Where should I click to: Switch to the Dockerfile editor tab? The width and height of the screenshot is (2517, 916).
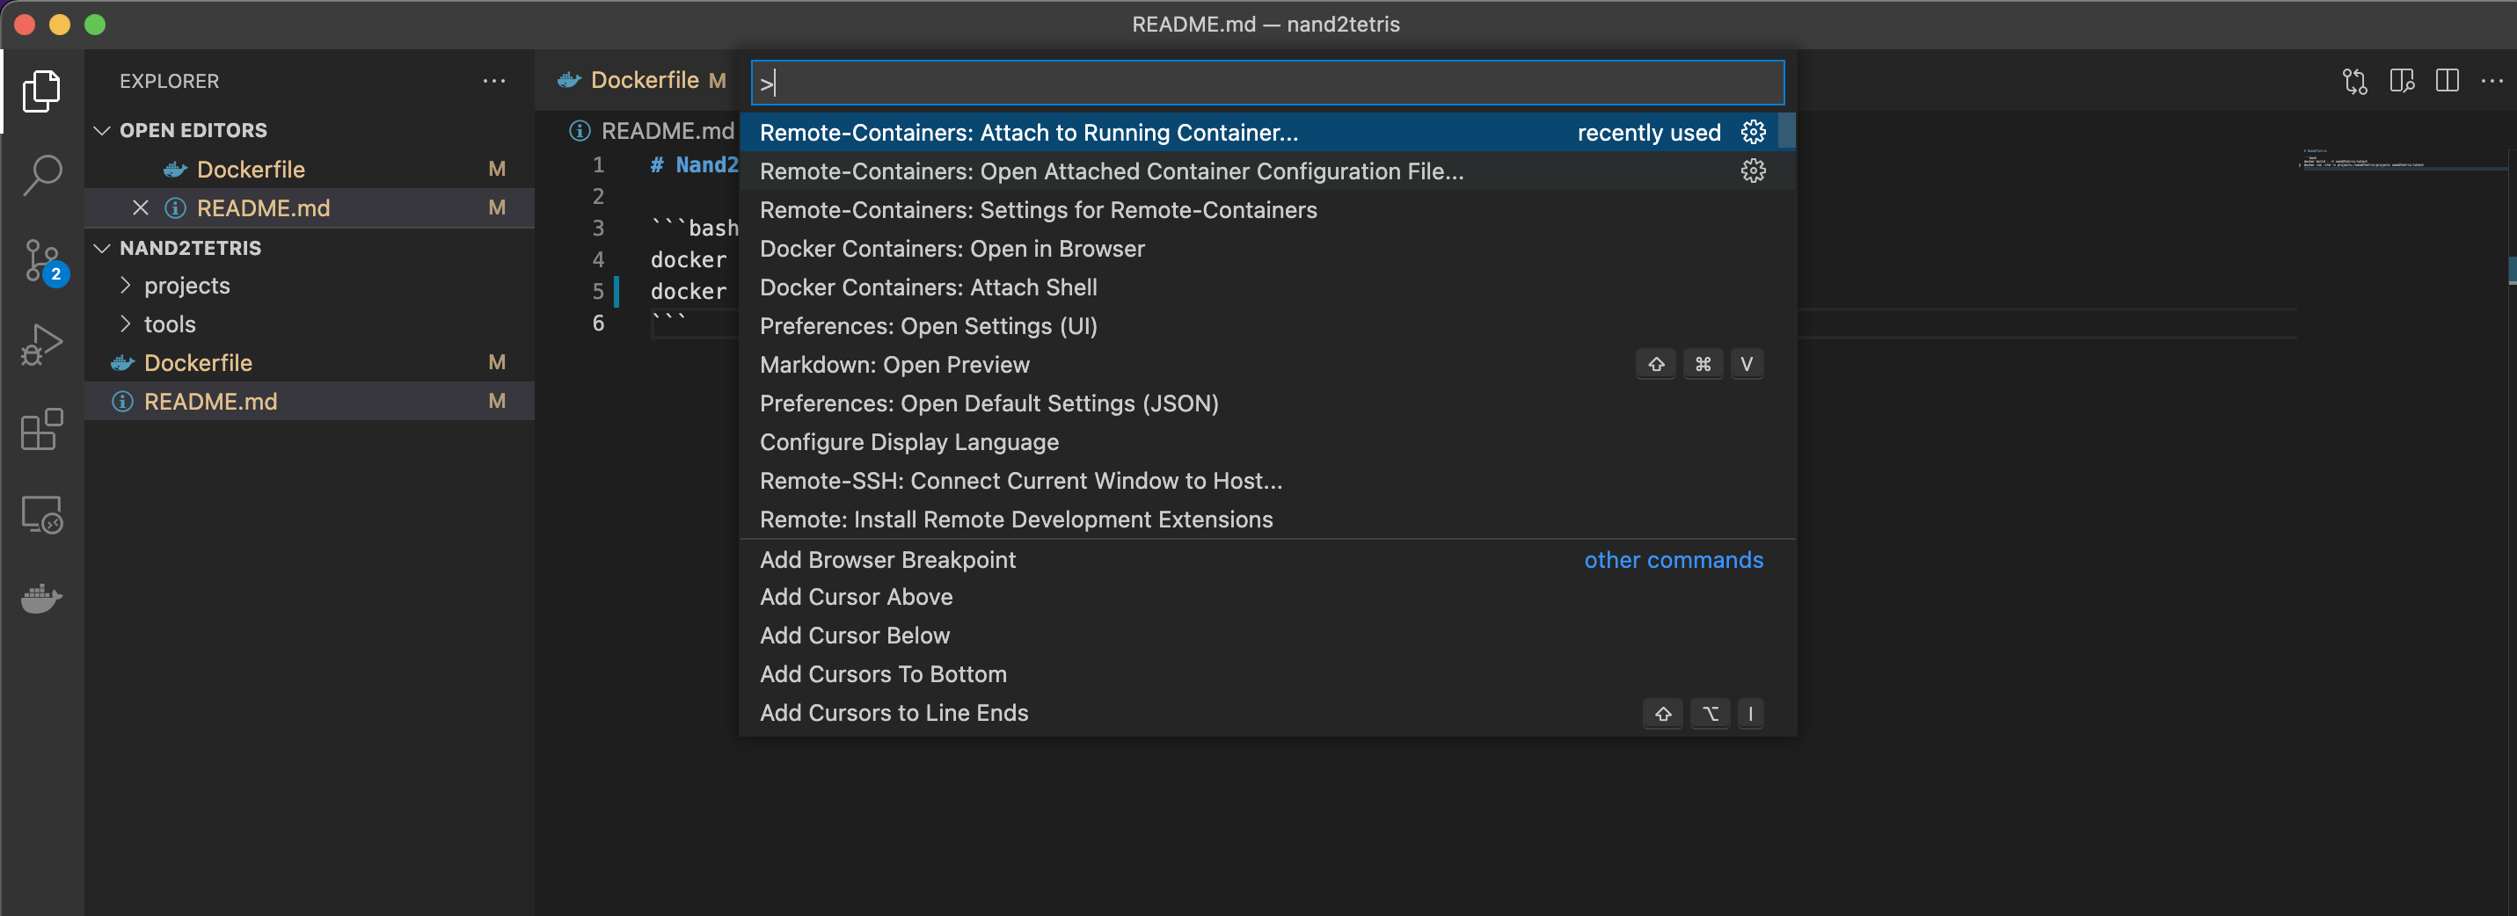[643, 80]
